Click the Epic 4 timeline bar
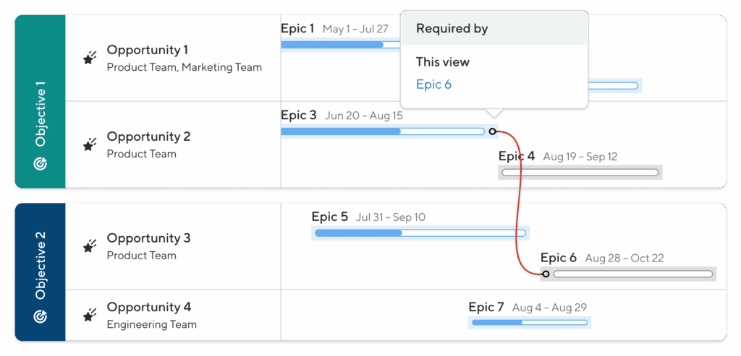Image resolution: width=741 pixels, height=356 pixels. pyautogui.click(x=580, y=173)
